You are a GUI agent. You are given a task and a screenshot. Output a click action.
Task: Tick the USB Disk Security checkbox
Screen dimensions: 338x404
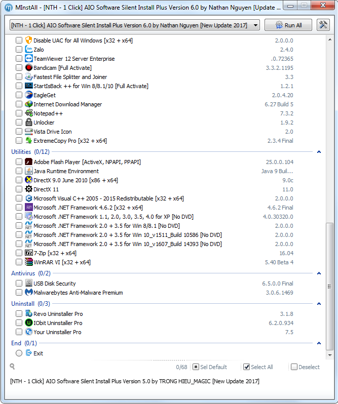(19, 283)
